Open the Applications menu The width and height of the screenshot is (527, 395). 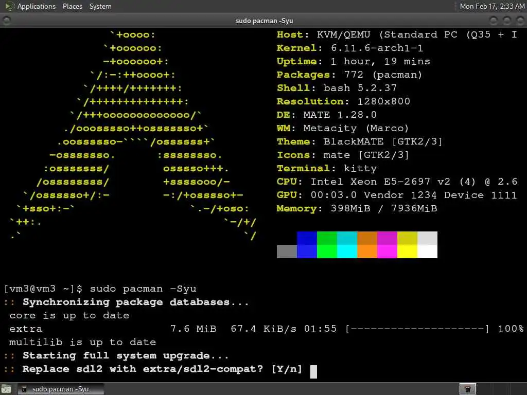tap(37, 6)
